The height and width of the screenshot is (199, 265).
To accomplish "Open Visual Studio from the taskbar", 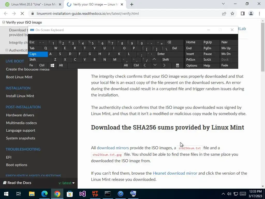I will 83,194.
